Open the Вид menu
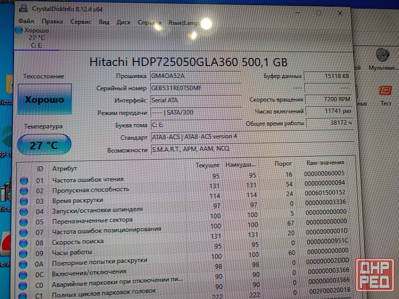The image size is (399, 299). coord(104,22)
